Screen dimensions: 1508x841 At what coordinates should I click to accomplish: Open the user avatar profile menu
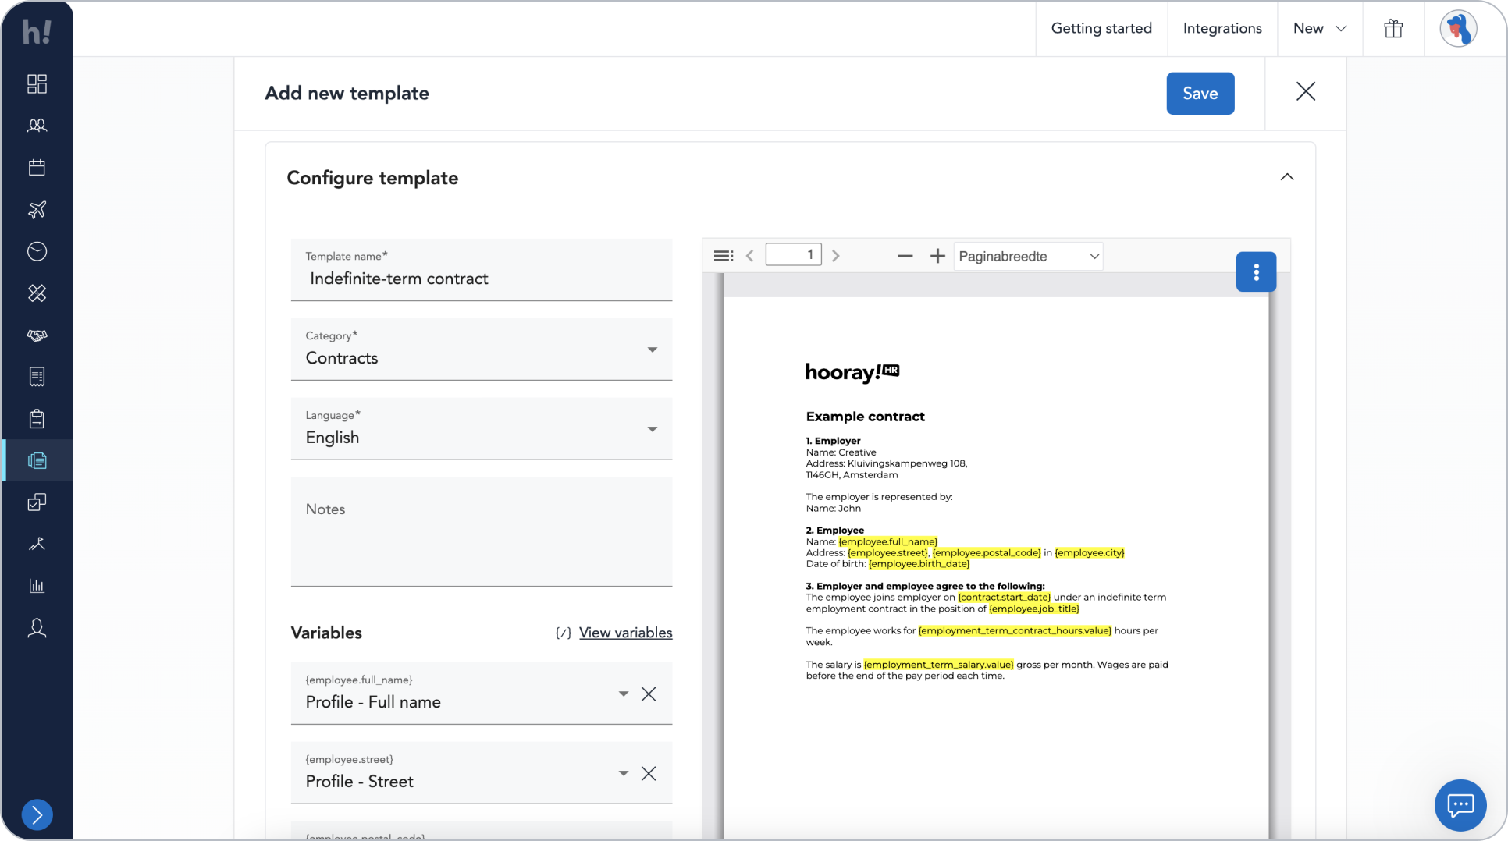1458,29
